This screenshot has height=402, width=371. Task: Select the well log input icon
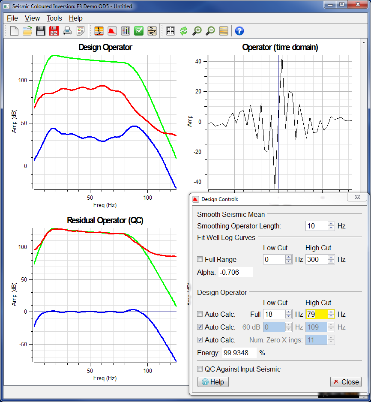pyautogui.click(x=99, y=31)
